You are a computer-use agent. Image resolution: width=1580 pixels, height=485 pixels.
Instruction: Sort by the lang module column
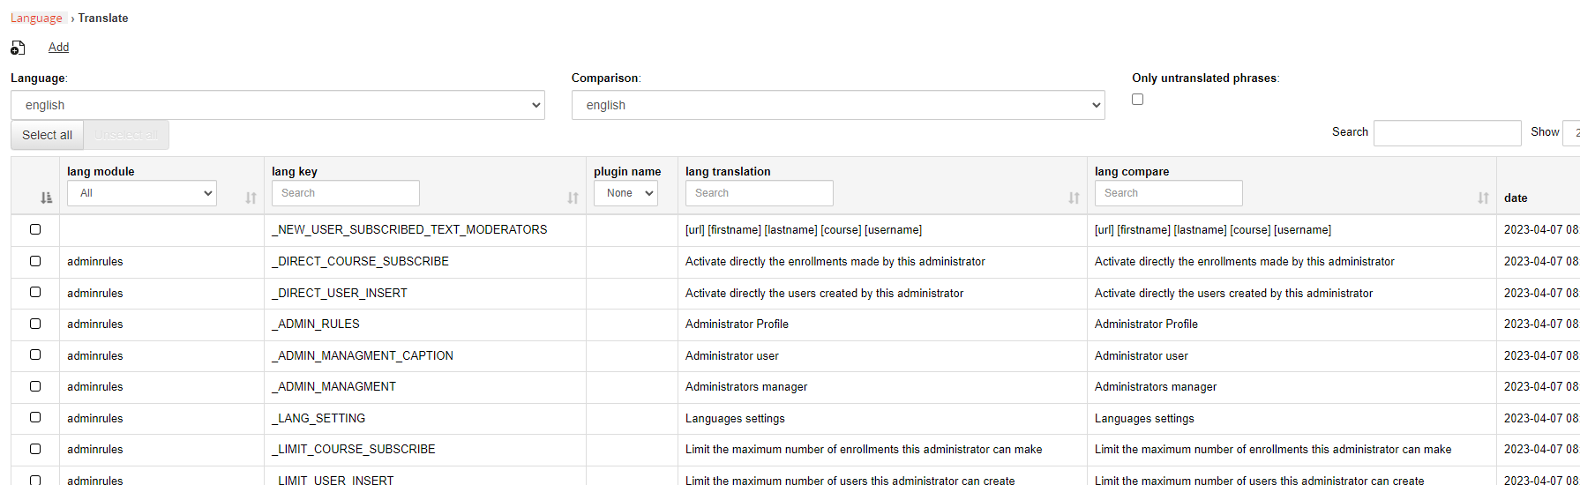click(x=251, y=198)
